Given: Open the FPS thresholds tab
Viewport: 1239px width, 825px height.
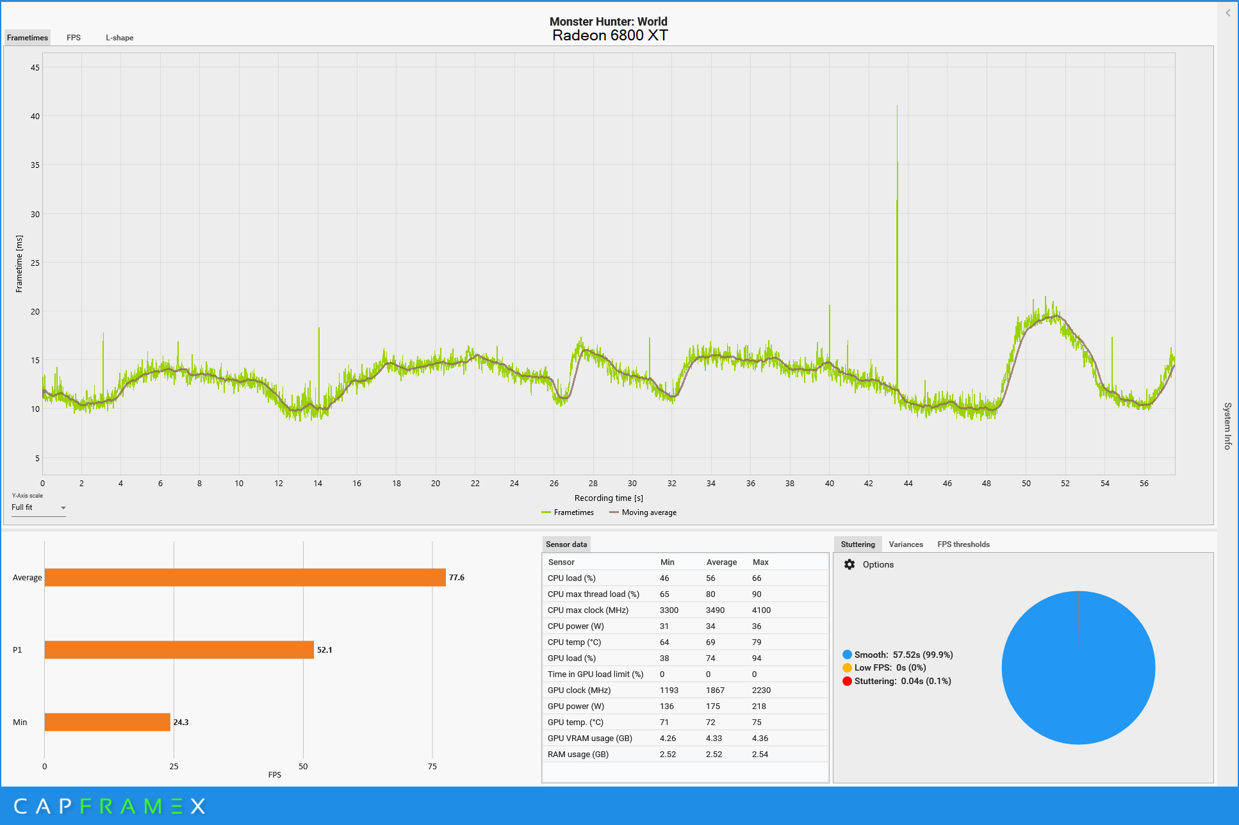Looking at the screenshot, I should tap(963, 544).
